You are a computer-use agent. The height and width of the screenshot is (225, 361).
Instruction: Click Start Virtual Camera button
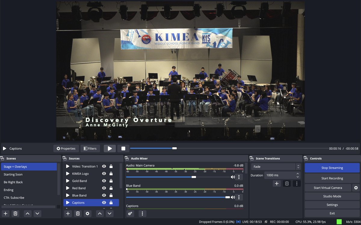pos(328,188)
